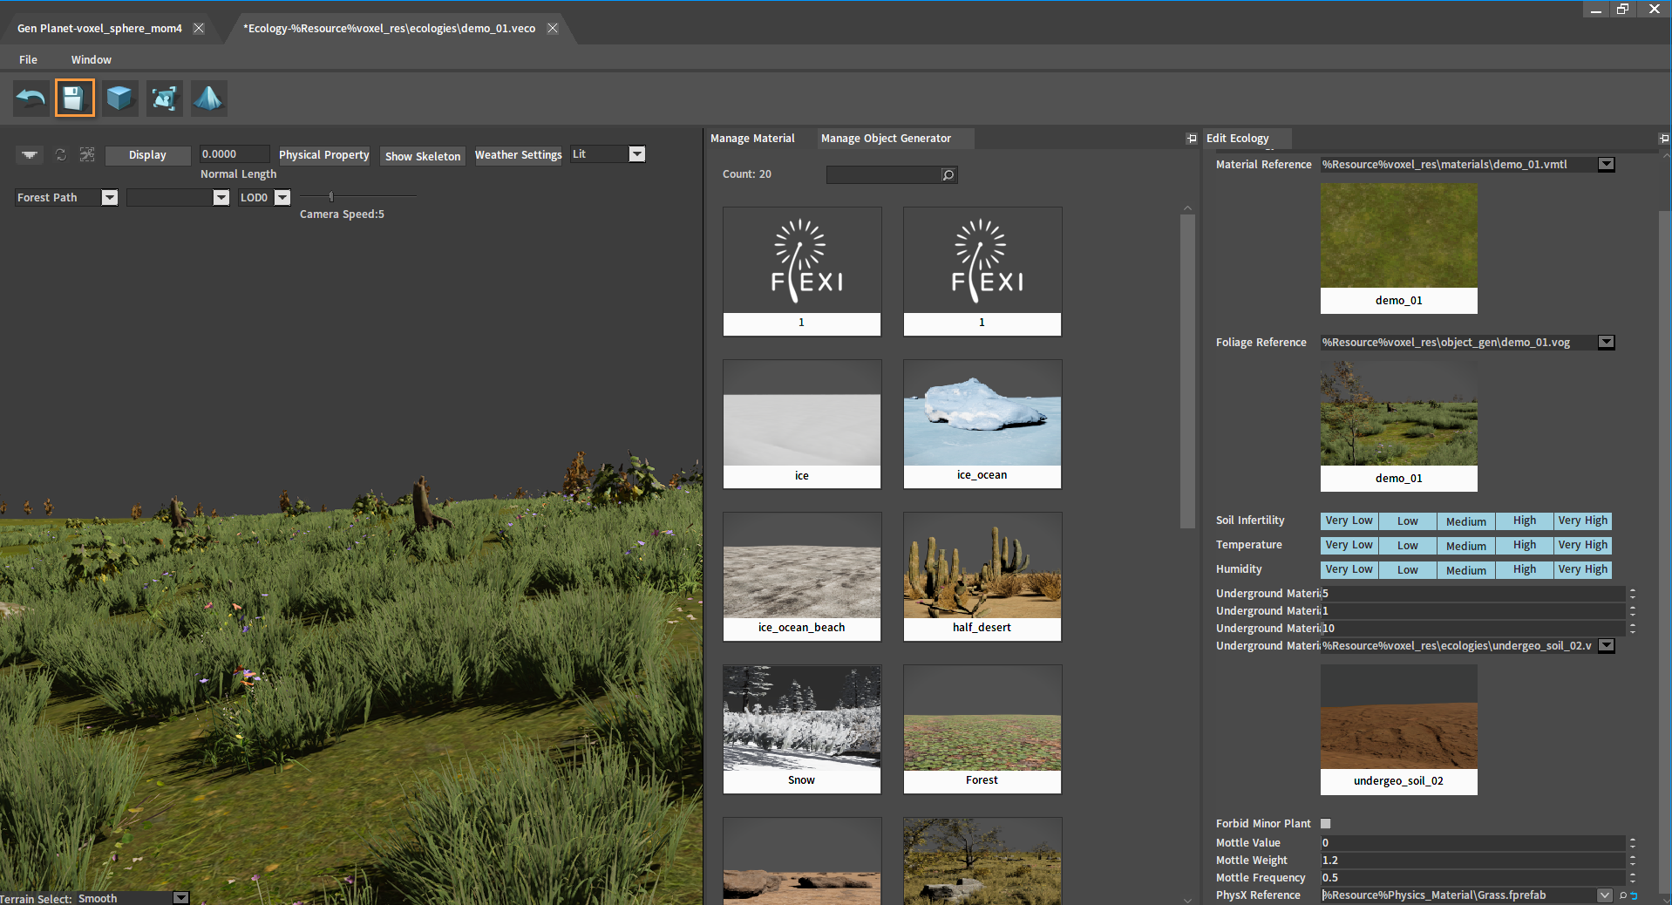Close the Ecology demo_01.veco tab
Viewport: 1672px width, 905px height.
[553, 28]
